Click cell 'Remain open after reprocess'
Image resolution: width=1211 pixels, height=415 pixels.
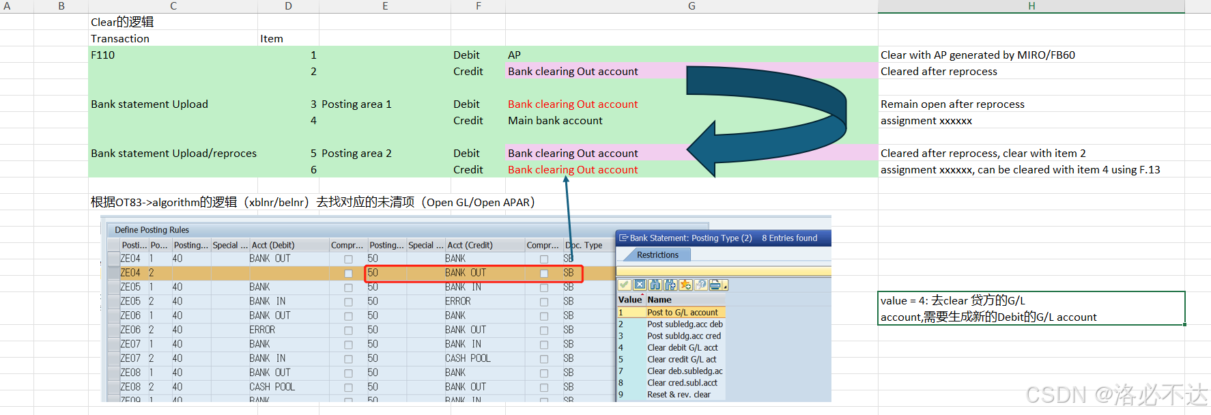click(1031, 104)
